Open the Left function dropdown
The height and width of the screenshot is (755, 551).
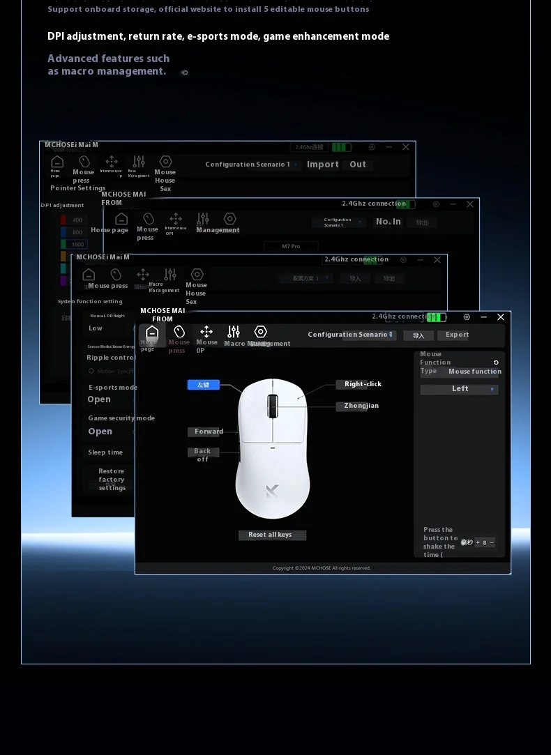(459, 389)
